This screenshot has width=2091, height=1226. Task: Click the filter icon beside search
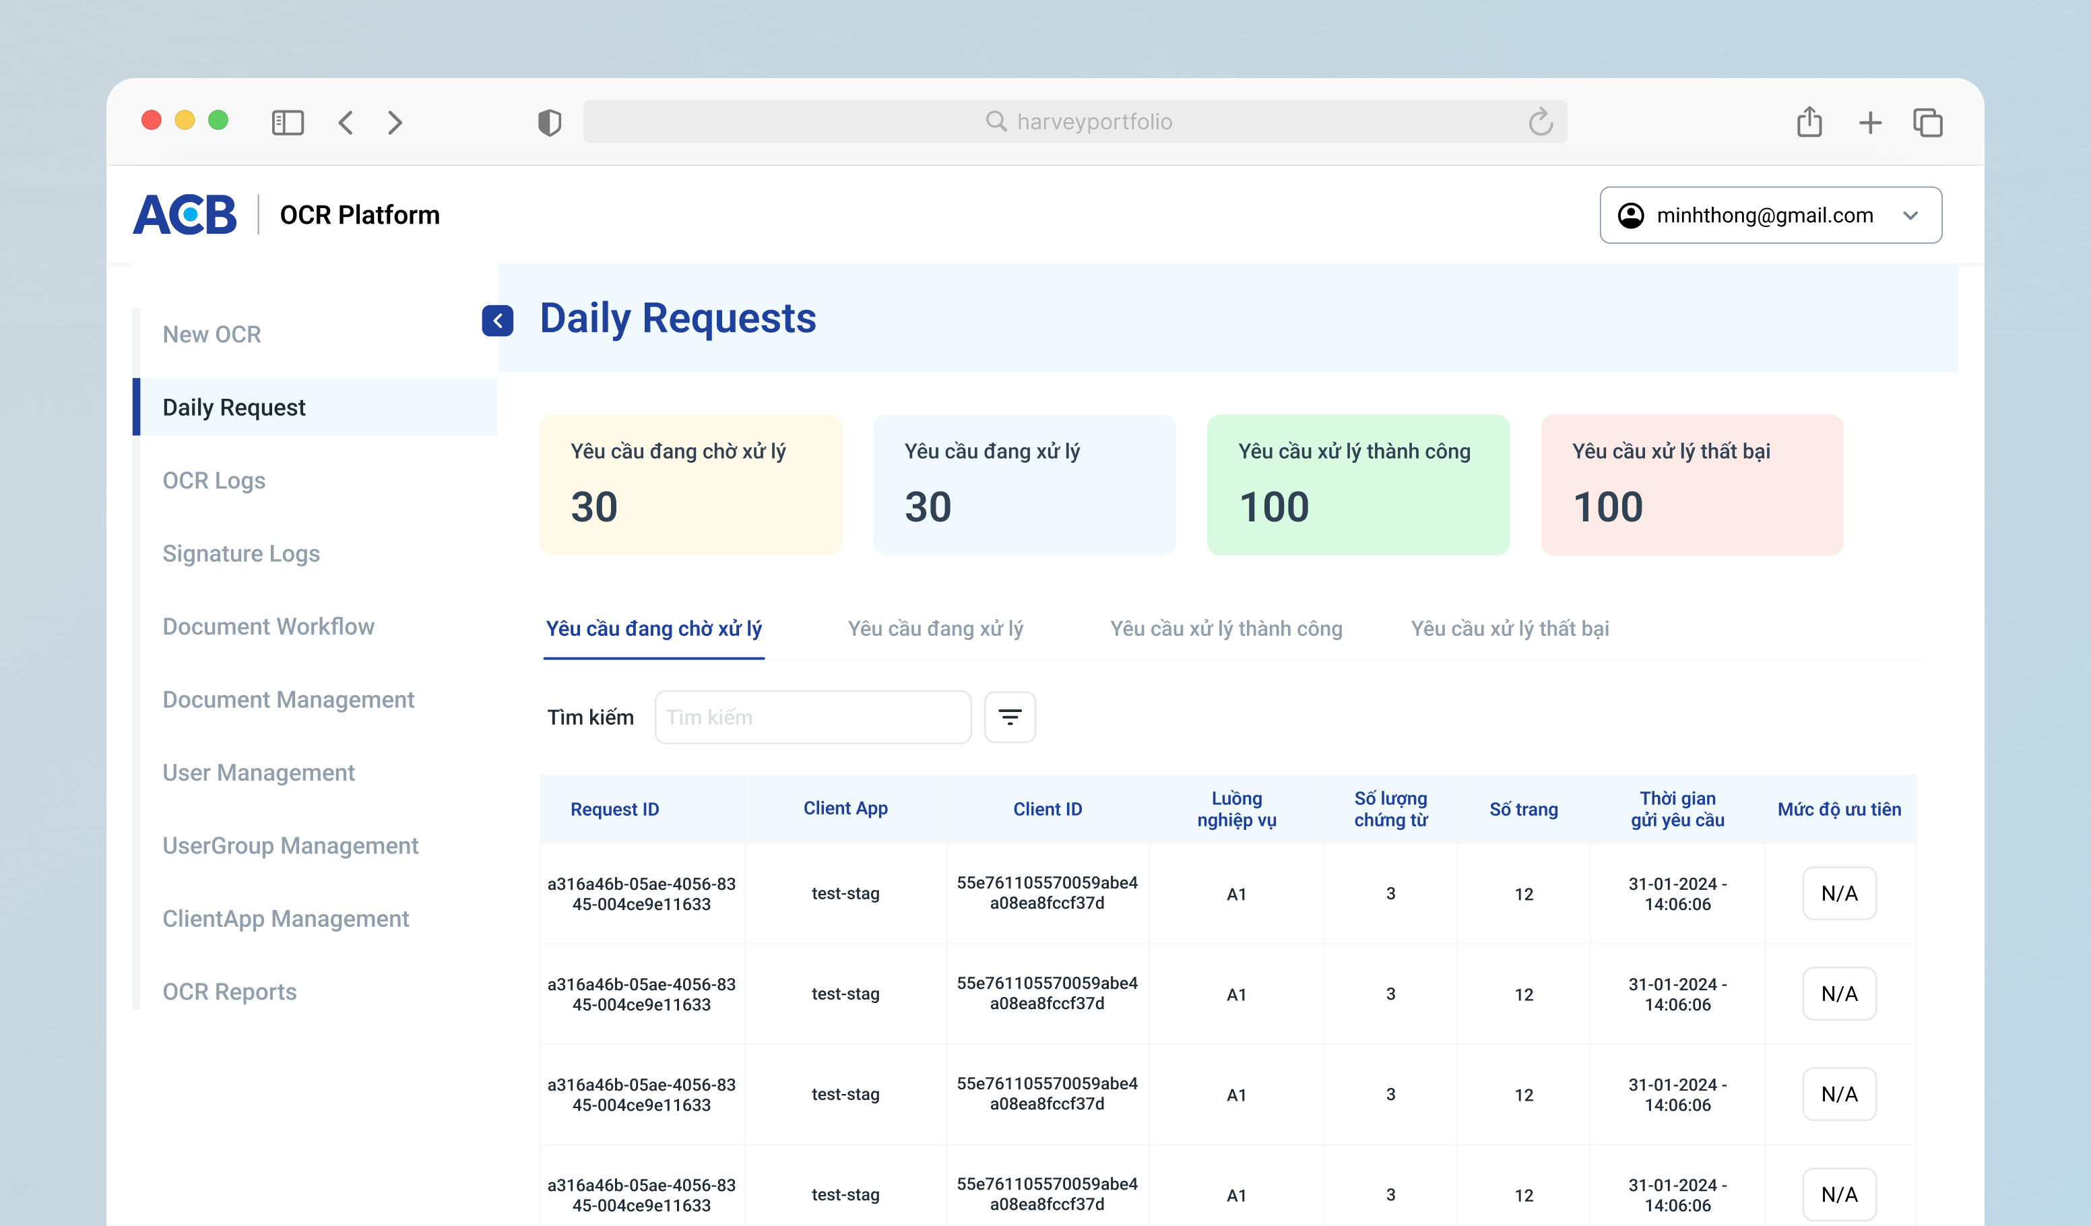point(1009,717)
